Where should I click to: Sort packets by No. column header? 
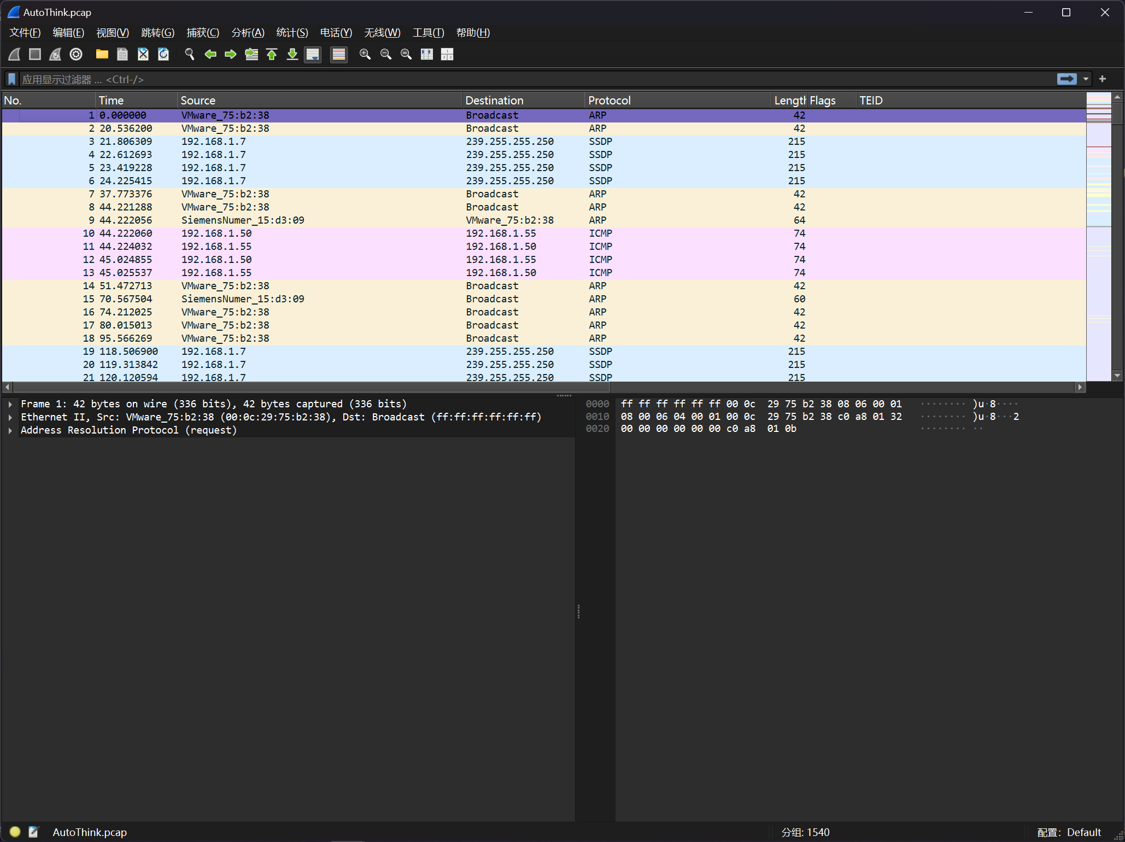[x=49, y=101]
